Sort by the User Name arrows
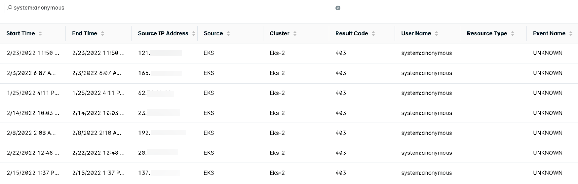Viewport: 578px width, 184px height. coord(436,33)
